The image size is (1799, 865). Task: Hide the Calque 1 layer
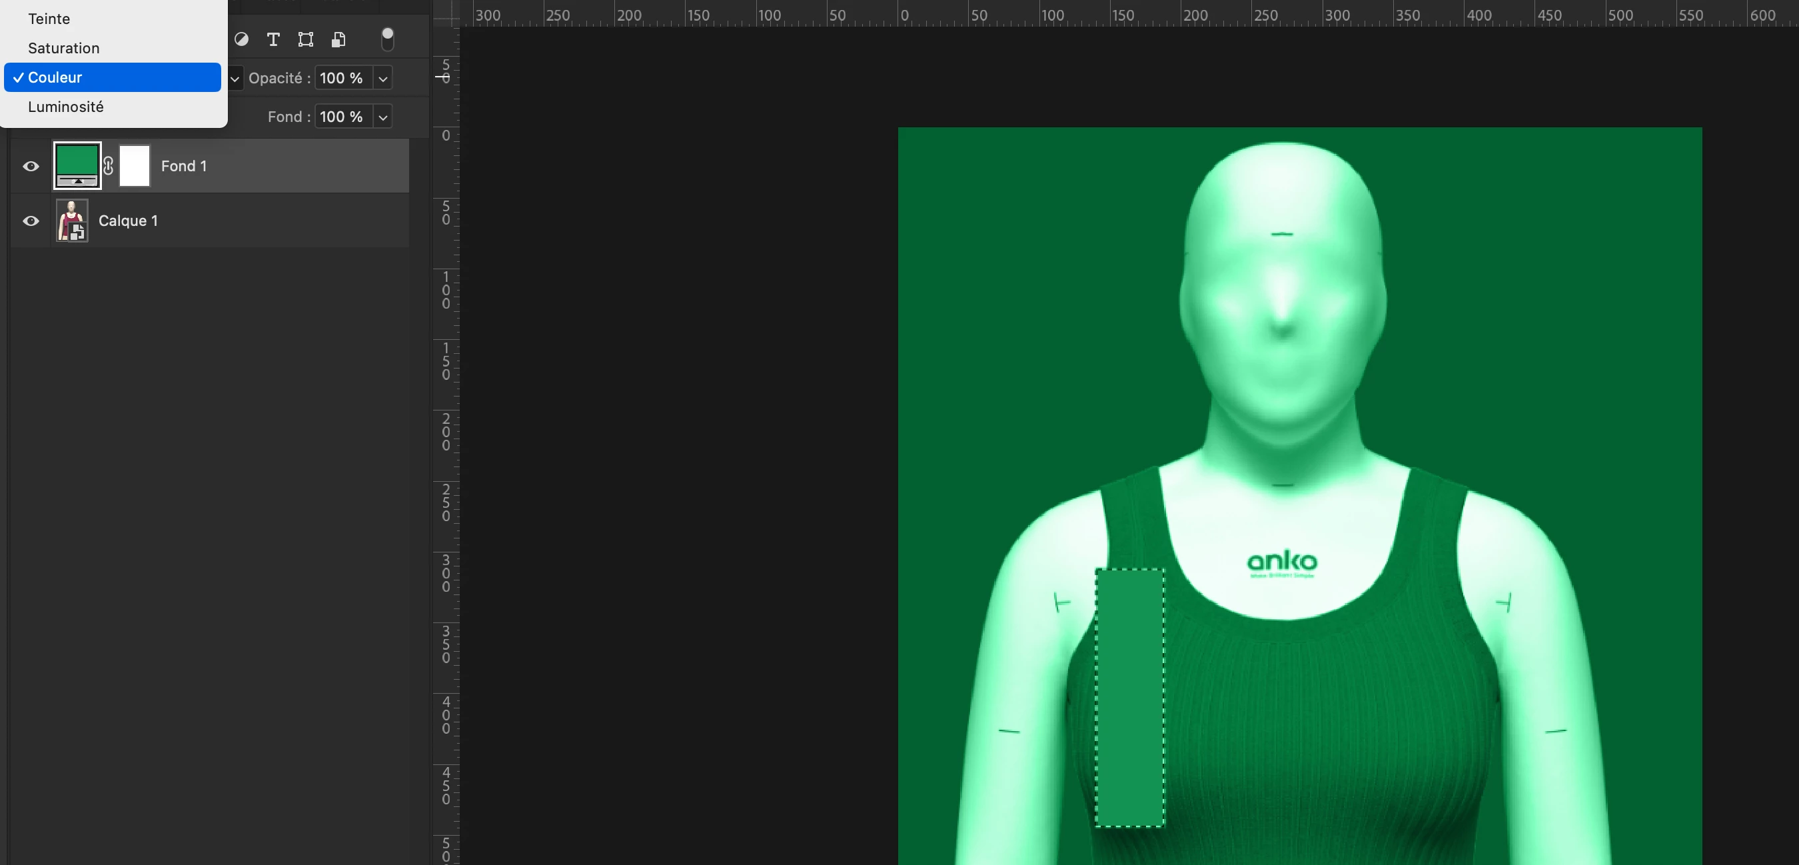(31, 221)
